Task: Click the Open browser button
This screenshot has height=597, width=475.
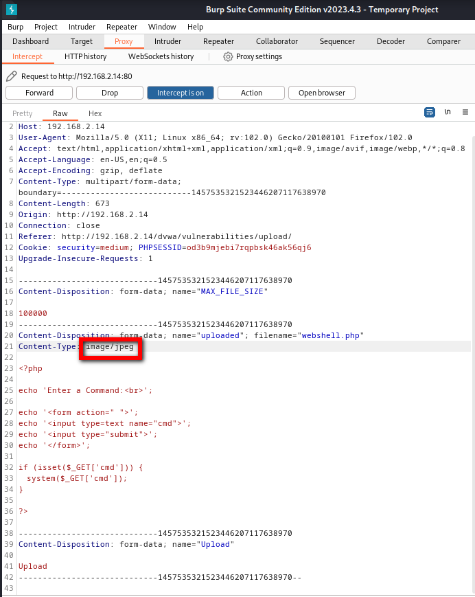Action: tap(322, 93)
